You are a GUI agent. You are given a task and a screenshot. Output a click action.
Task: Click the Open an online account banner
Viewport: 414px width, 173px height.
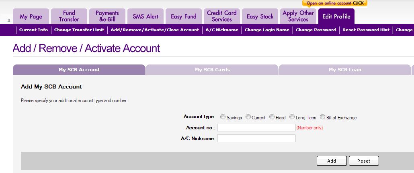tap(335, 4)
